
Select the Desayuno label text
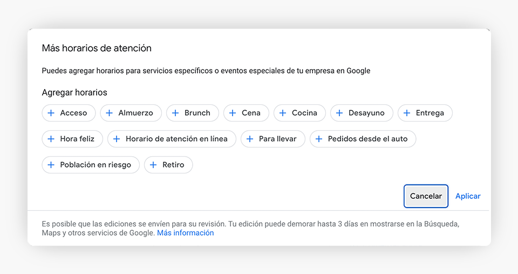[366, 113]
